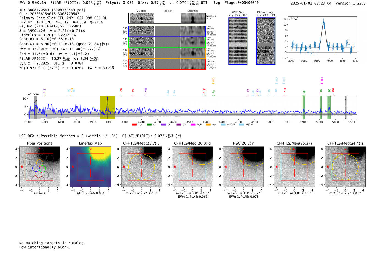The image size is (385, 262).
Task: Click the blue-bordered fiber 2D spectrum row
Action: pyautogui.click(x=167, y=31)
